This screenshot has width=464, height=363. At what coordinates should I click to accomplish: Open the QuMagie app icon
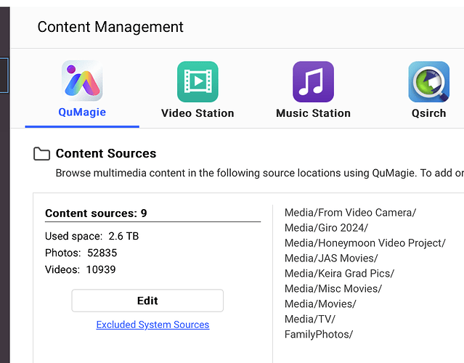[82, 81]
